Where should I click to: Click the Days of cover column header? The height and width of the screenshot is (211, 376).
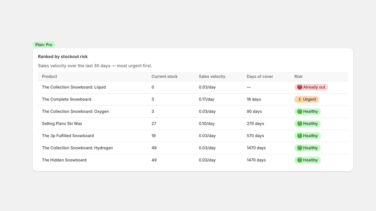pyautogui.click(x=260, y=77)
